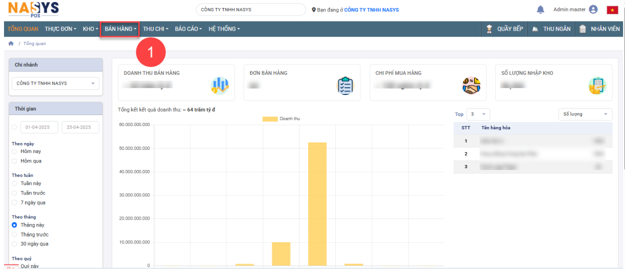Open the Admin master user avatar icon
The width and height of the screenshot is (625, 269).
593,9
